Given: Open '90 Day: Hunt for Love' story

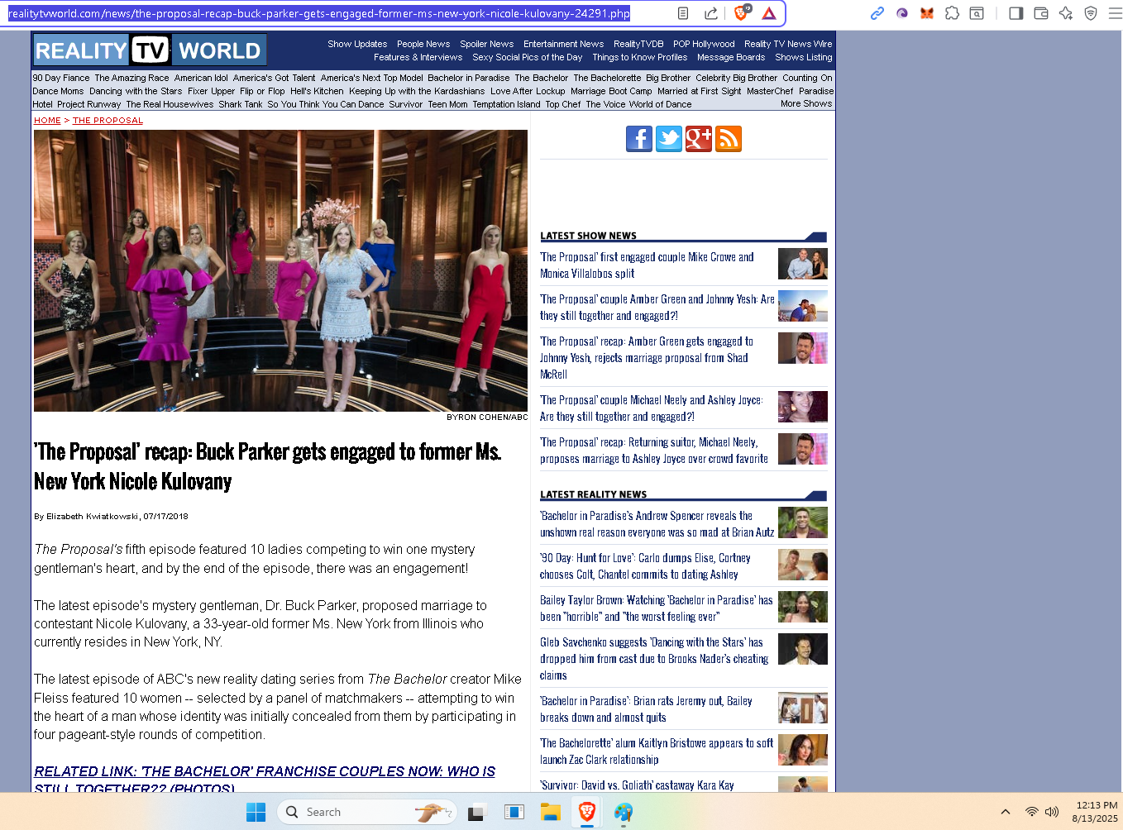Looking at the screenshot, I should (x=645, y=566).
